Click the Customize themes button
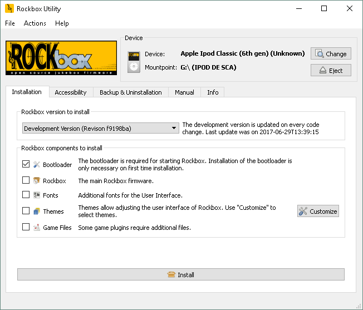This screenshot has height=310, width=363. coord(318,211)
